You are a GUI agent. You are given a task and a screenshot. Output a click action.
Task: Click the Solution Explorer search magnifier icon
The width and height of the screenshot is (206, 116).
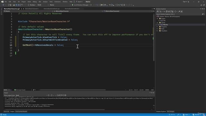203,14
